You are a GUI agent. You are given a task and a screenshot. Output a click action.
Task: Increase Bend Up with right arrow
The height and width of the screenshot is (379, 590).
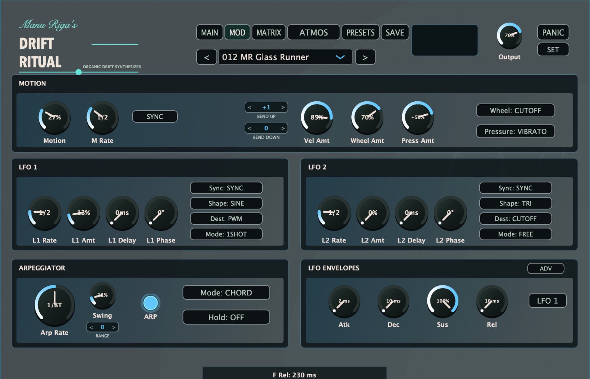pyautogui.click(x=283, y=107)
